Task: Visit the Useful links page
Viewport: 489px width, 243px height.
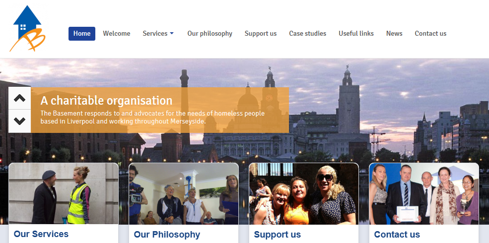Action: [x=356, y=34]
